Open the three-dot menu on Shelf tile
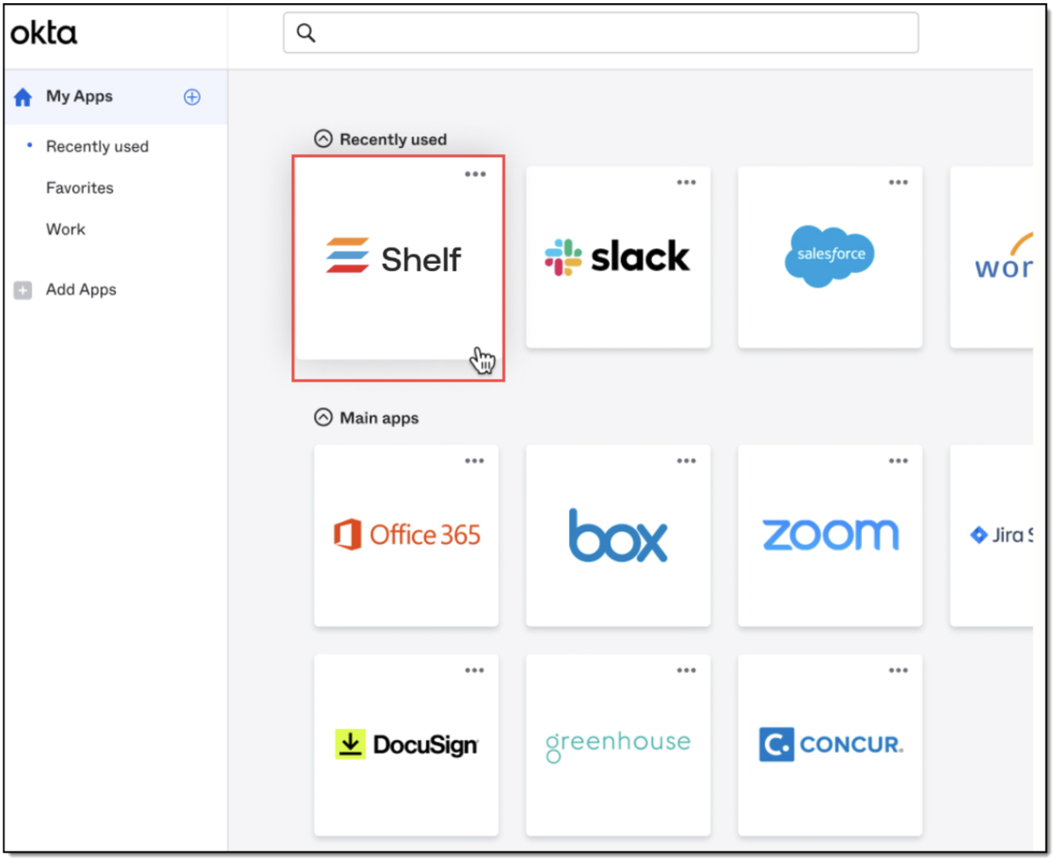 click(475, 174)
